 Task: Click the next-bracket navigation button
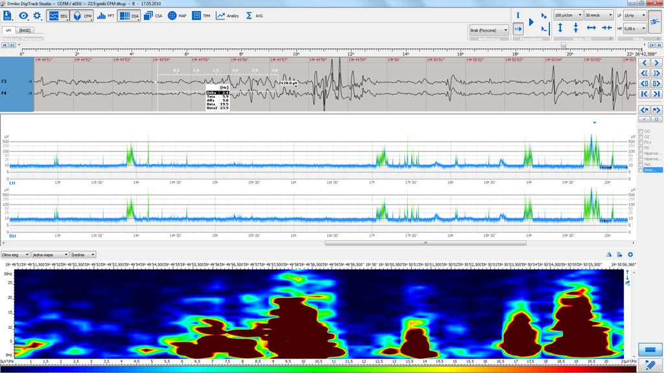657,73
